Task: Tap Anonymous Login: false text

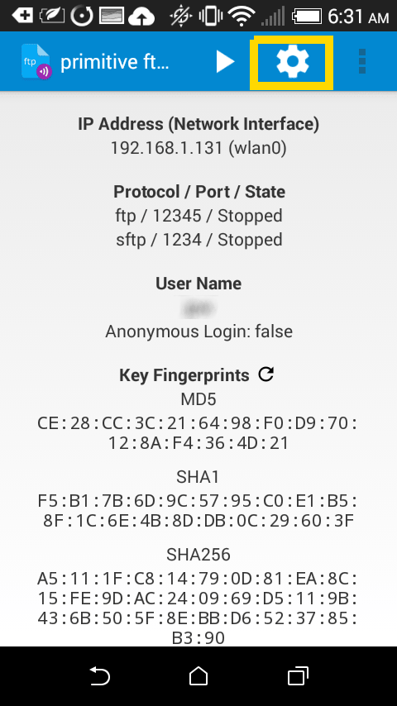Action: point(198,332)
